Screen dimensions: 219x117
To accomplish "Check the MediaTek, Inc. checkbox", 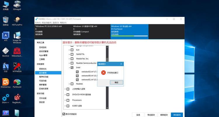I will [72, 58].
